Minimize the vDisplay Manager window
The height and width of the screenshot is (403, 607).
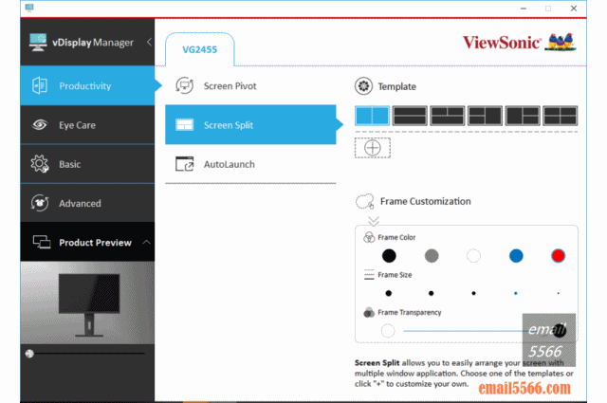[524, 9]
